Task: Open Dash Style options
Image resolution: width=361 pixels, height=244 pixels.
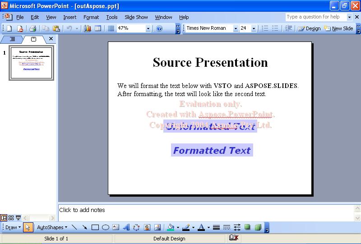Action: [x=227, y=227]
